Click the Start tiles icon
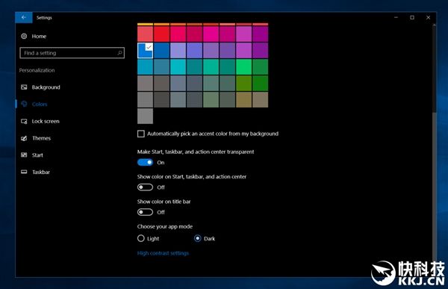Viewport: 448px width, 289px height. 24,155
